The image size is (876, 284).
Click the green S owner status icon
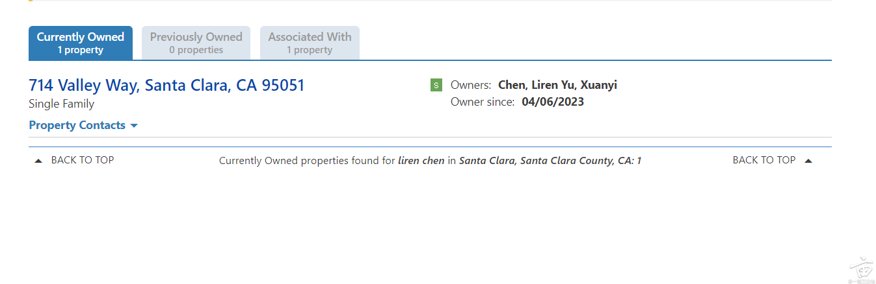click(x=436, y=85)
